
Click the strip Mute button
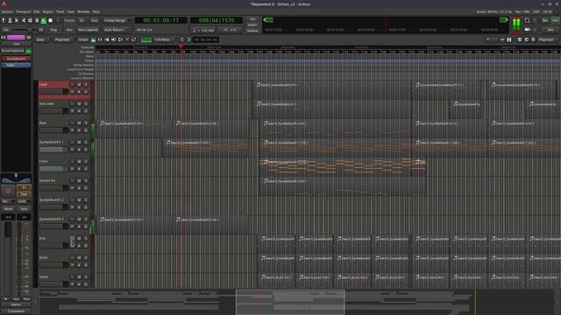(8, 208)
